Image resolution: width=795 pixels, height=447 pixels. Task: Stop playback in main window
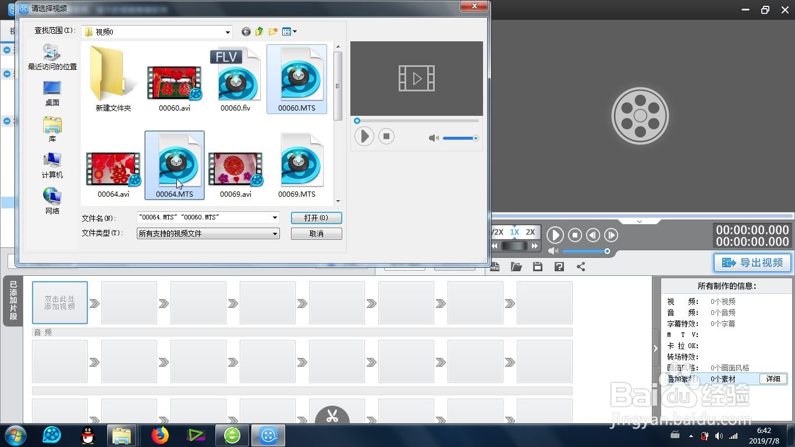[575, 235]
